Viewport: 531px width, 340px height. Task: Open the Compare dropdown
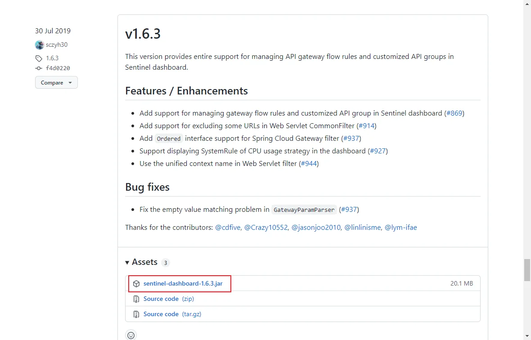point(56,83)
